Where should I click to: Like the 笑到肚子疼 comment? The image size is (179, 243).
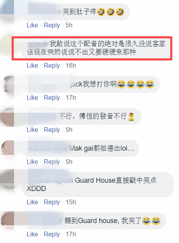pyautogui.click(x=32, y=25)
